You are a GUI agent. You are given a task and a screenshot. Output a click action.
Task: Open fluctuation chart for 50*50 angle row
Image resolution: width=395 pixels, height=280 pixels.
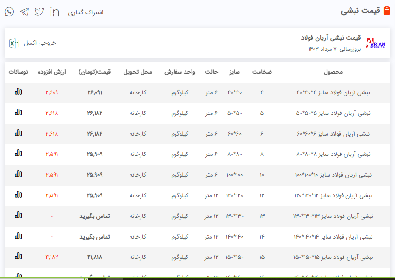click(18, 113)
